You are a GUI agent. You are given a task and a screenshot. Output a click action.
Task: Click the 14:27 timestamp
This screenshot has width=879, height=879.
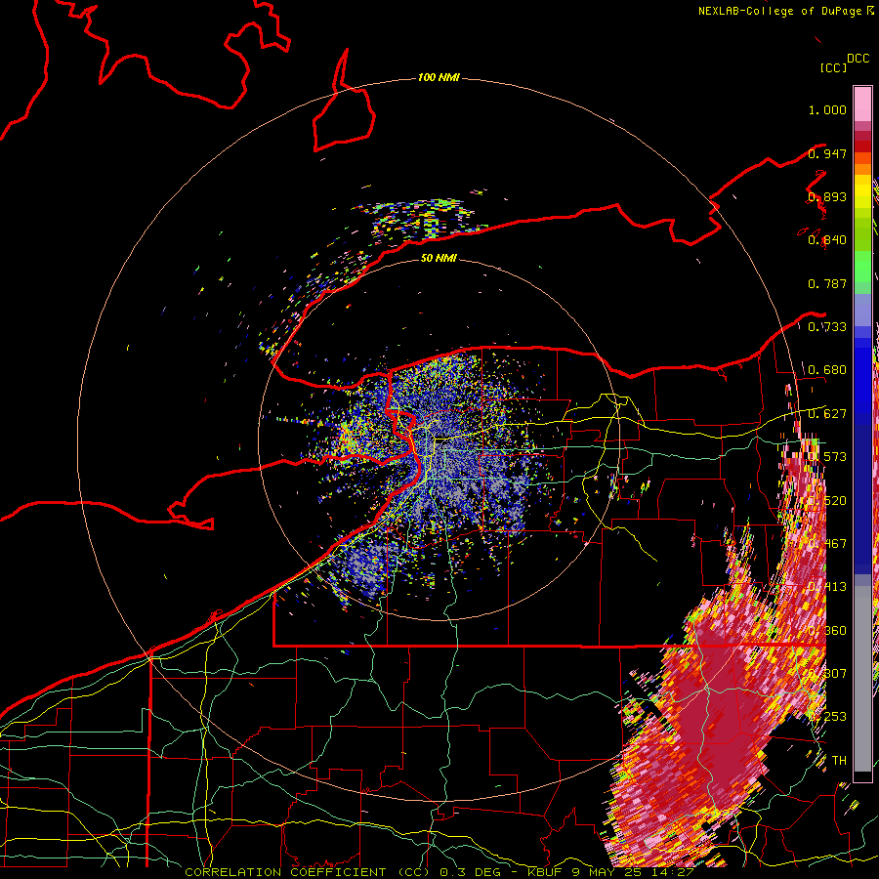673,872
